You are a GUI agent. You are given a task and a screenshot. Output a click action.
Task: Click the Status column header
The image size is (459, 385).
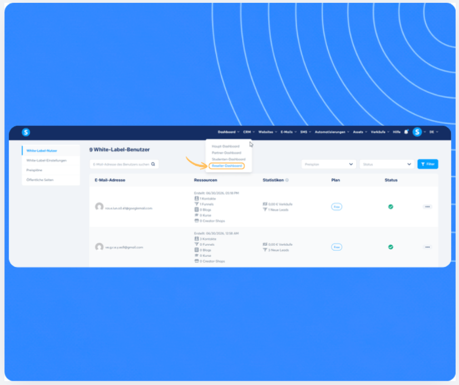(391, 180)
